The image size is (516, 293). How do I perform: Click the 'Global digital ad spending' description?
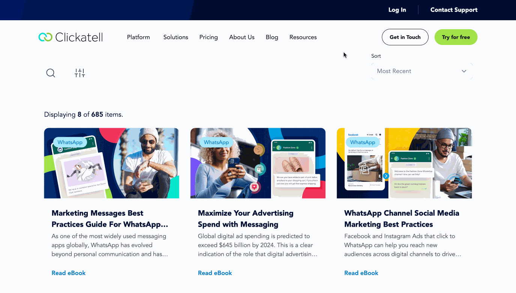[x=258, y=245]
